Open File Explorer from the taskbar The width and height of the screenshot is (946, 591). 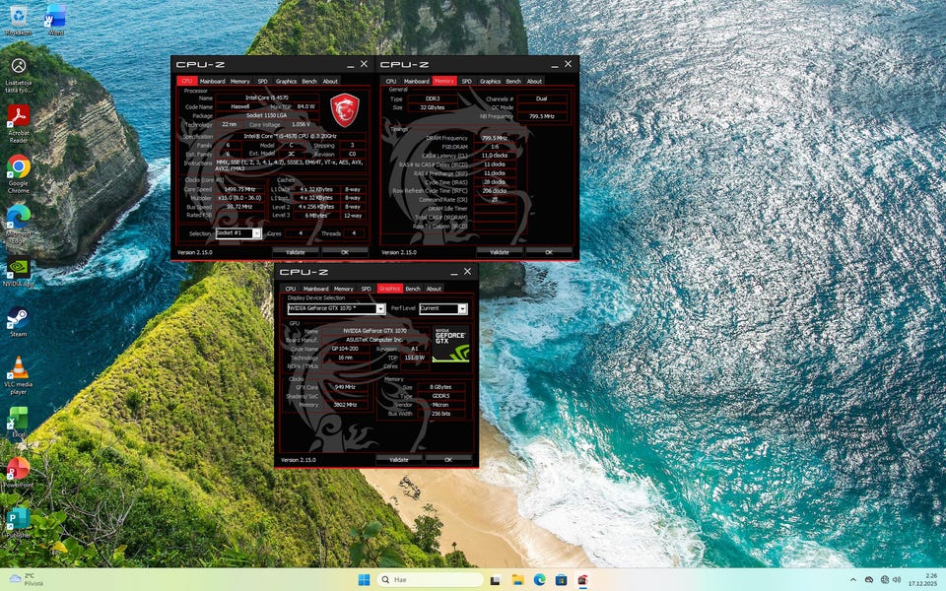517,579
